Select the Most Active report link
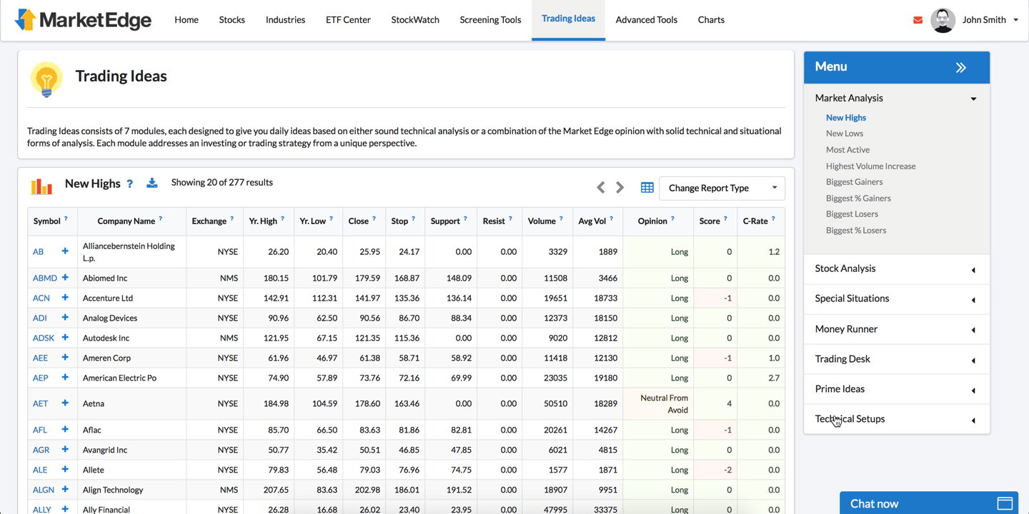This screenshot has width=1029, height=514. 847,150
